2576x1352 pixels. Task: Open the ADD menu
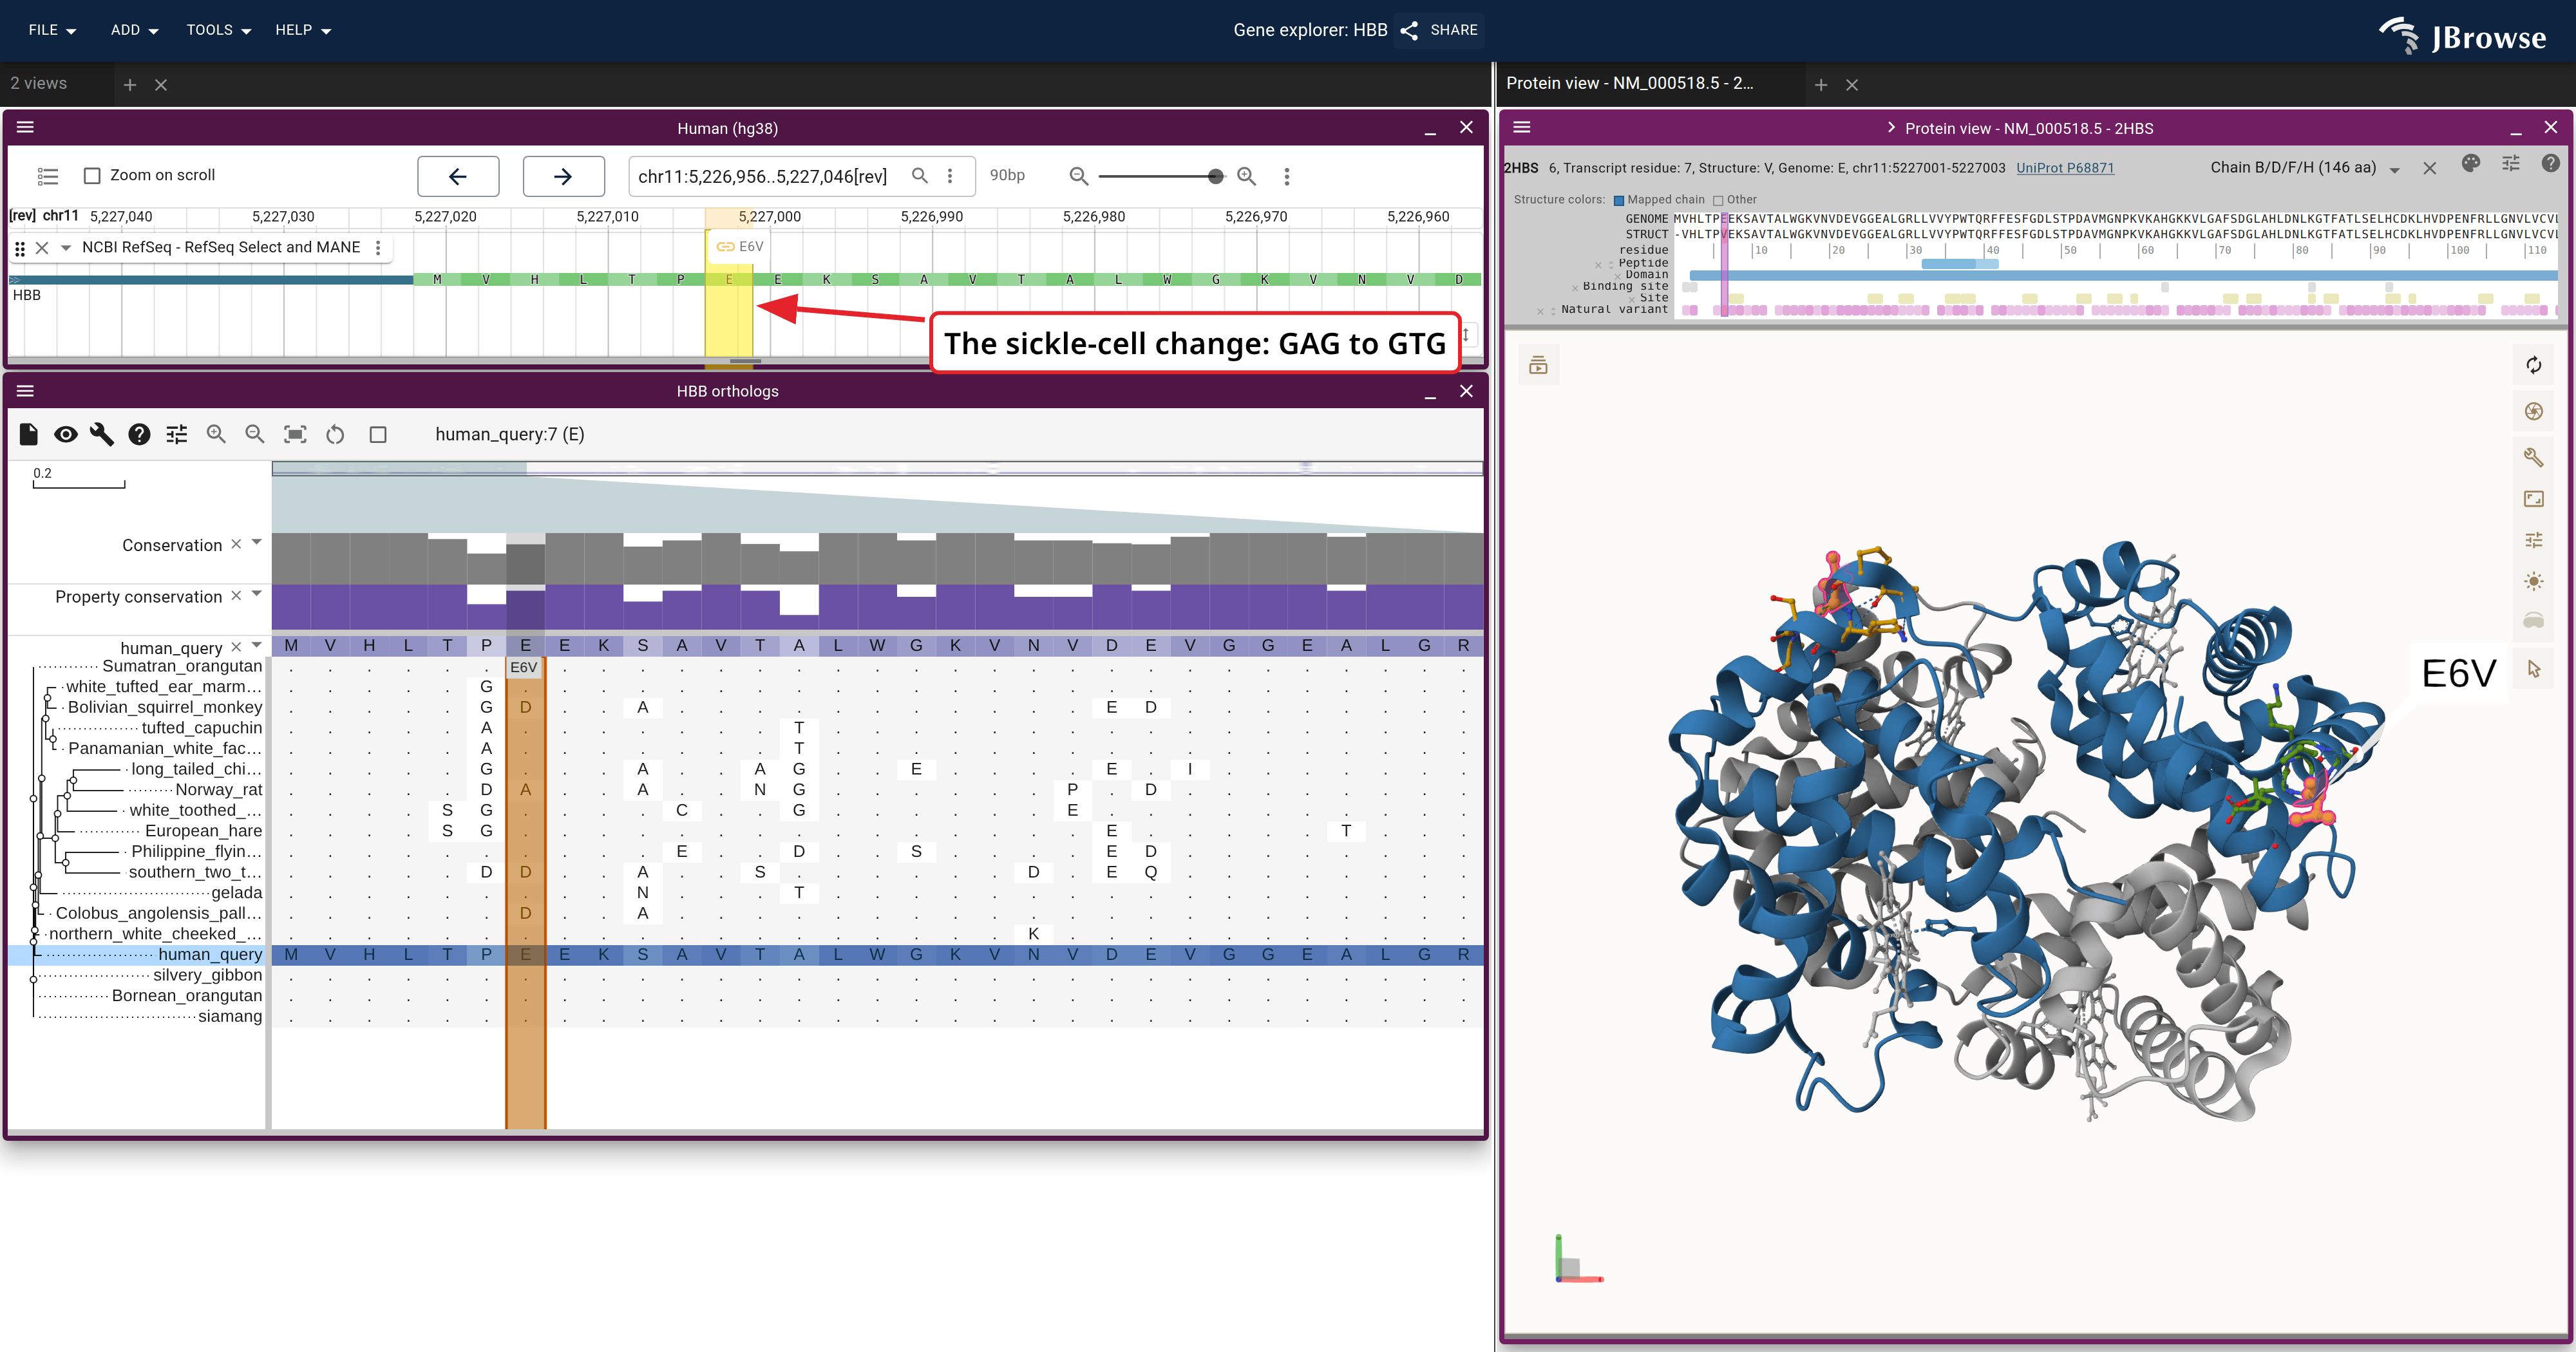tap(135, 30)
